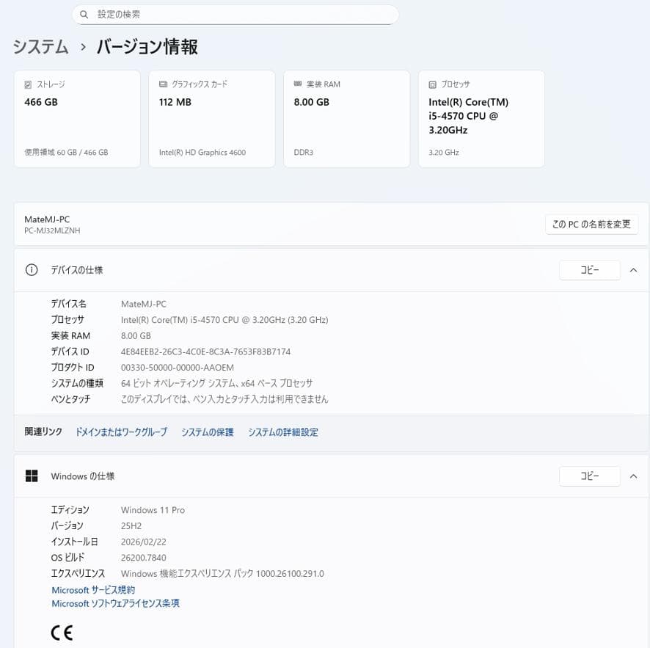The height and width of the screenshot is (648, 650).
Task: Open システムの保護 link
Action: 208,432
